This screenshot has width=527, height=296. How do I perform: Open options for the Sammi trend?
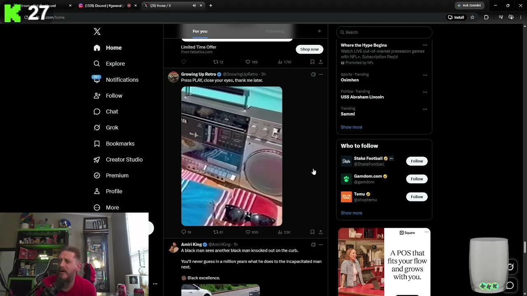425,109
